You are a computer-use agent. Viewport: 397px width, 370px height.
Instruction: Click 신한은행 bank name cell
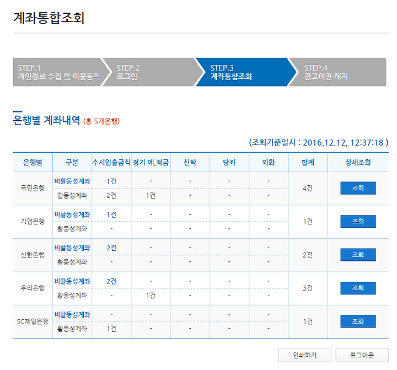(x=33, y=255)
